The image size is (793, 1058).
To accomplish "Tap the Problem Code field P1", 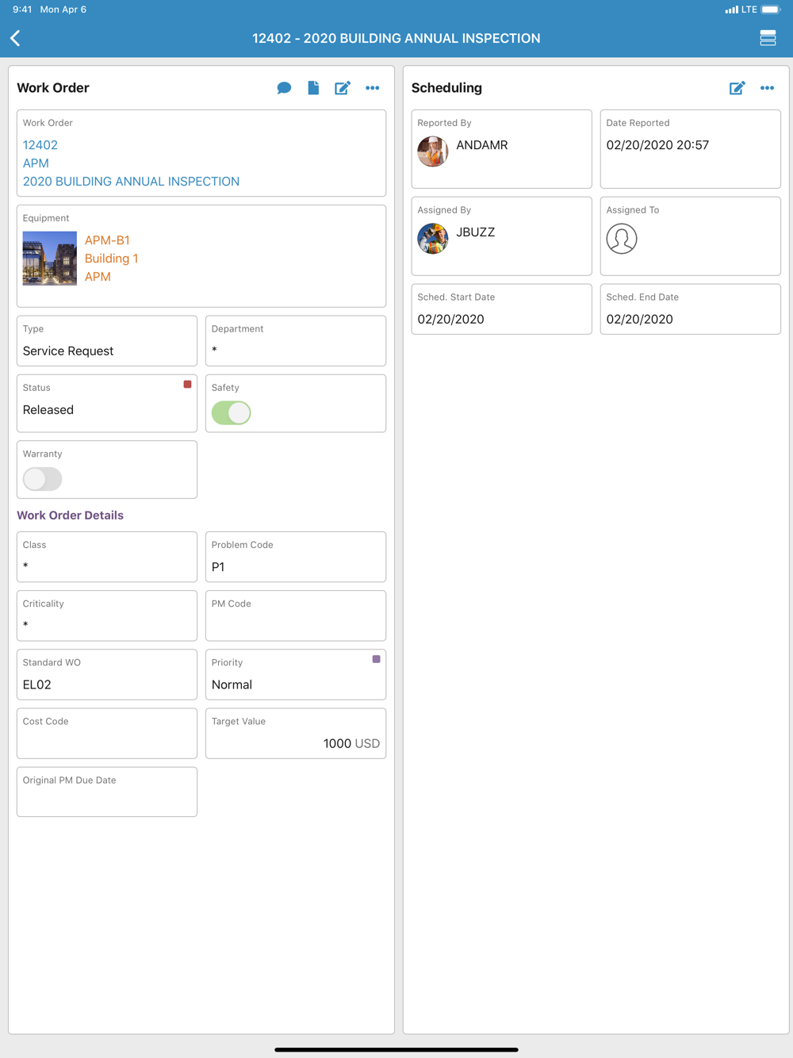I will [296, 557].
